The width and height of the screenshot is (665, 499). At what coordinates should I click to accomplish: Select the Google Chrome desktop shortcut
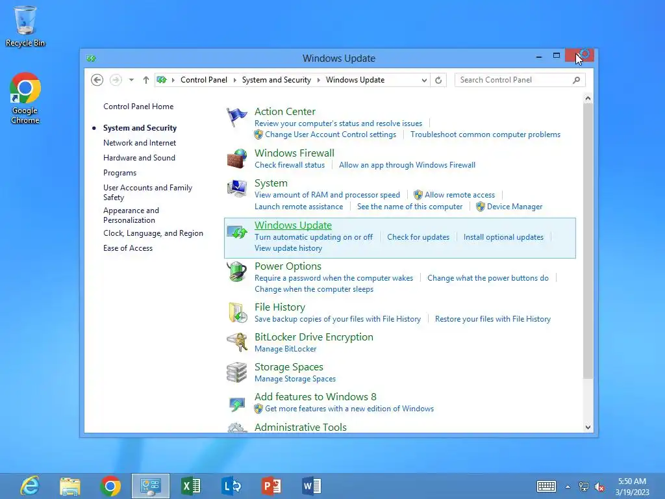pos(25,98)
